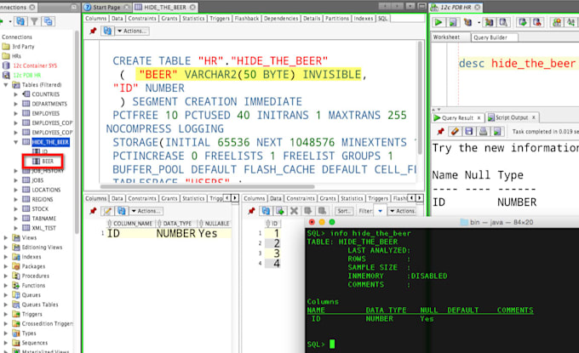Click the funnel filter icon in Connections toolbar
The image size is (579, 353).
click(x=34, y=21)
